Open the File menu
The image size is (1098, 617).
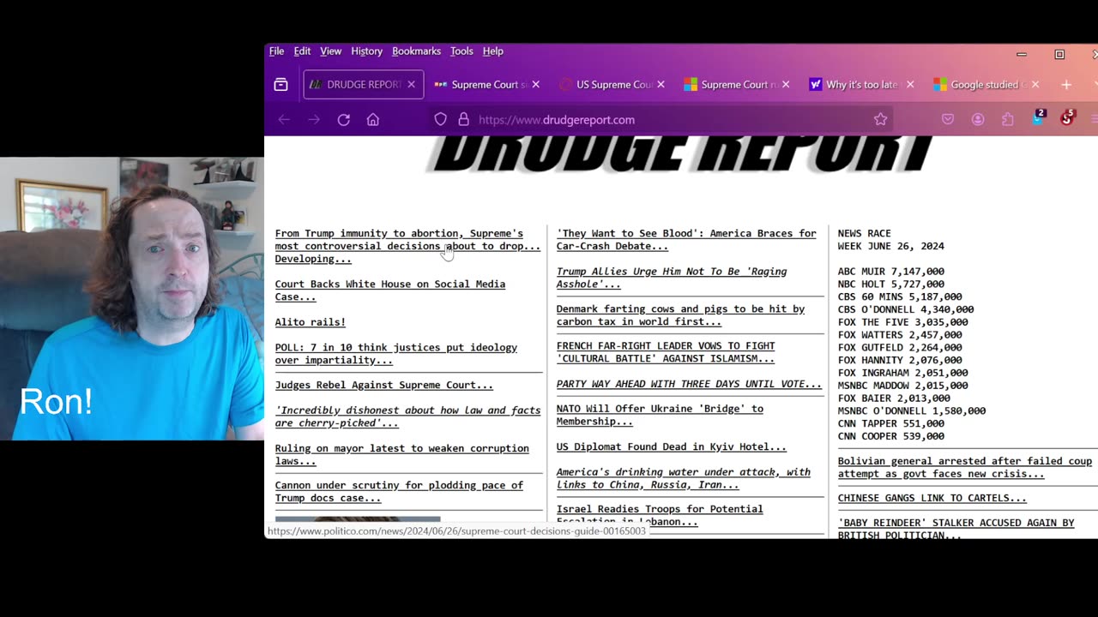276,51
